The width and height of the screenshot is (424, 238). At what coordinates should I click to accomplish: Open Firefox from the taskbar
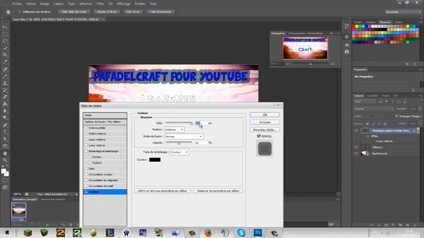coord(208,232)
